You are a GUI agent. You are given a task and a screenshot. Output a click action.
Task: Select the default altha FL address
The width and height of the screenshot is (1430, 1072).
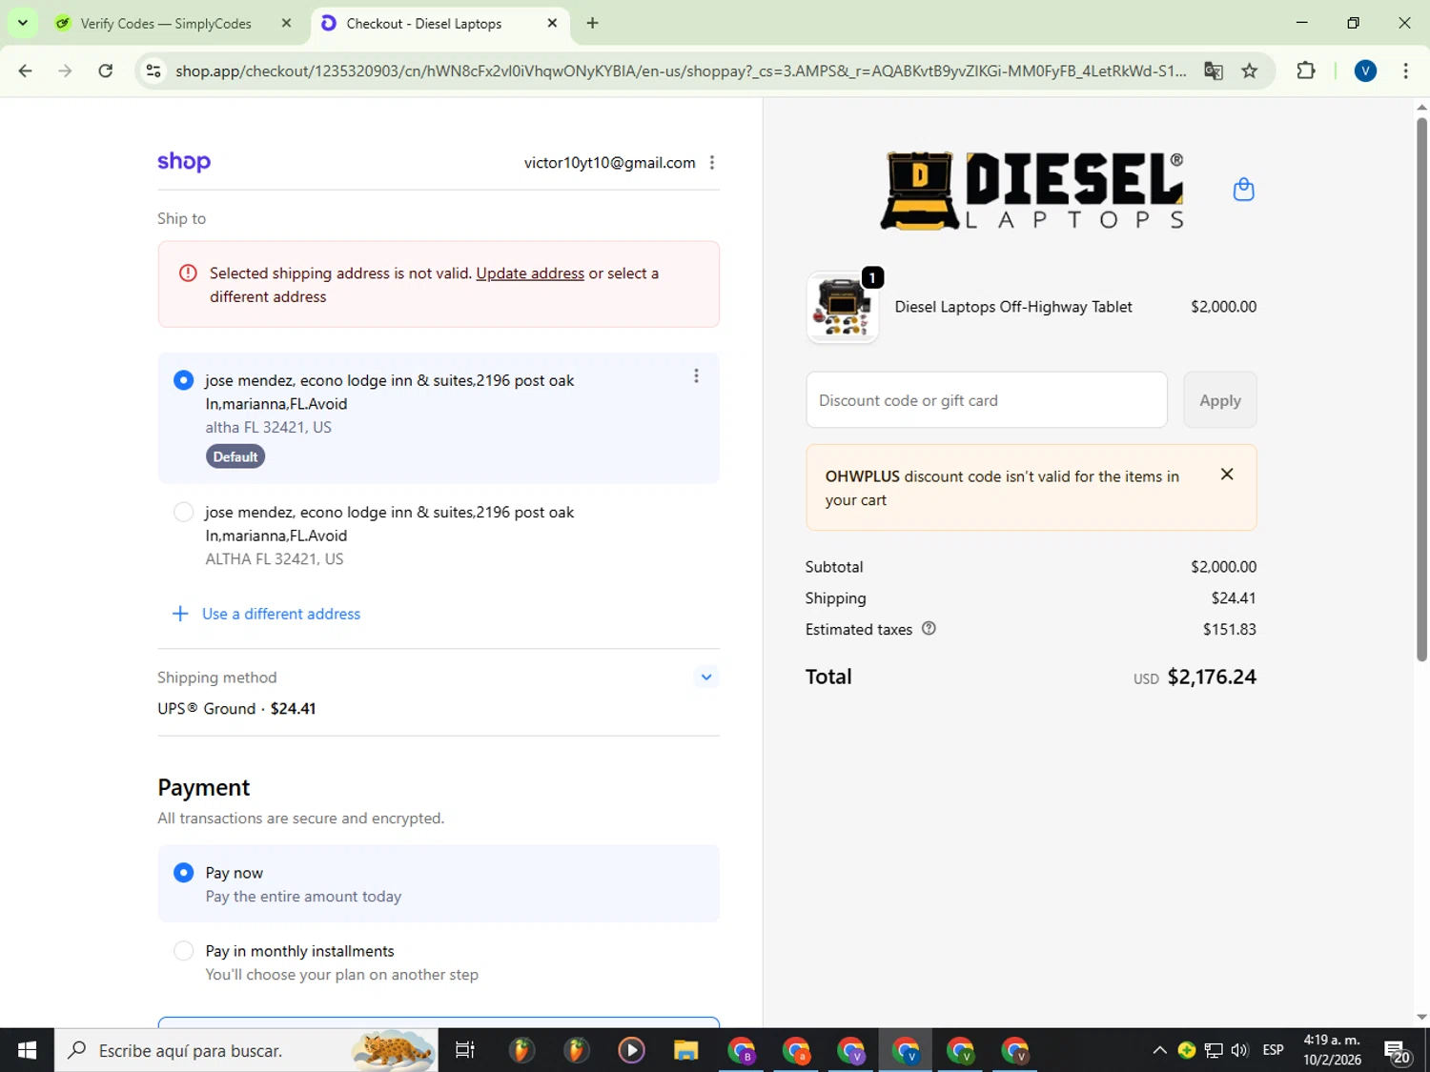184,380
